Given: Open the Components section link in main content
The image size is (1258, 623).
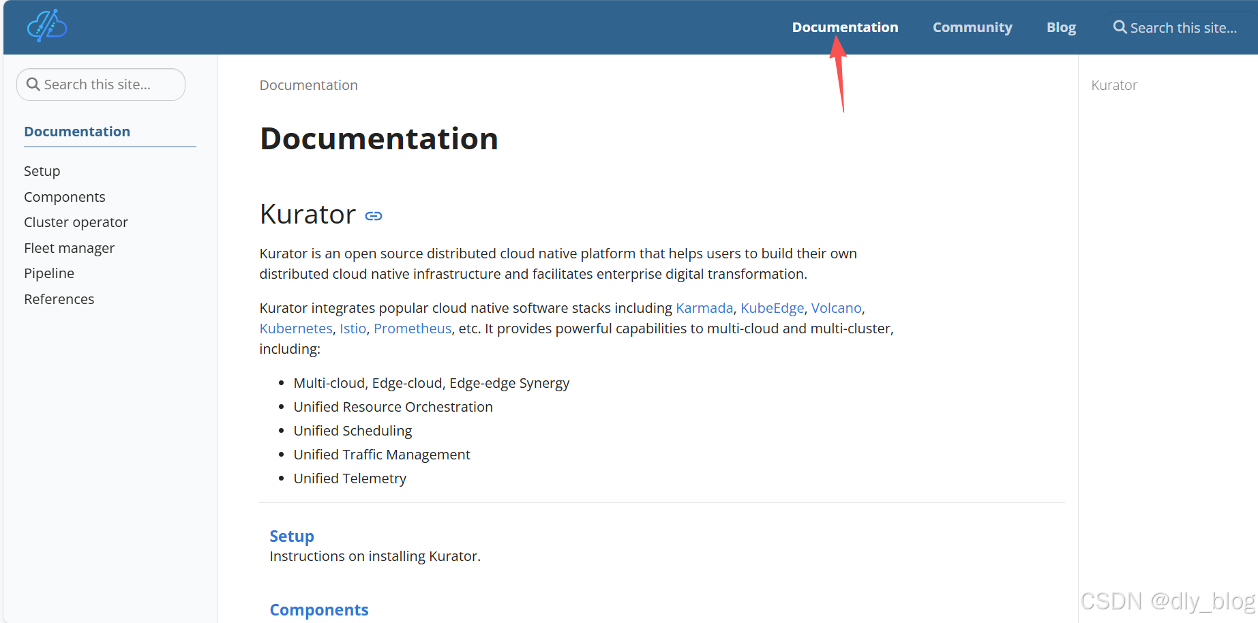Looking at the screenshot, I should pyautogui.click(x=319, y=610).
